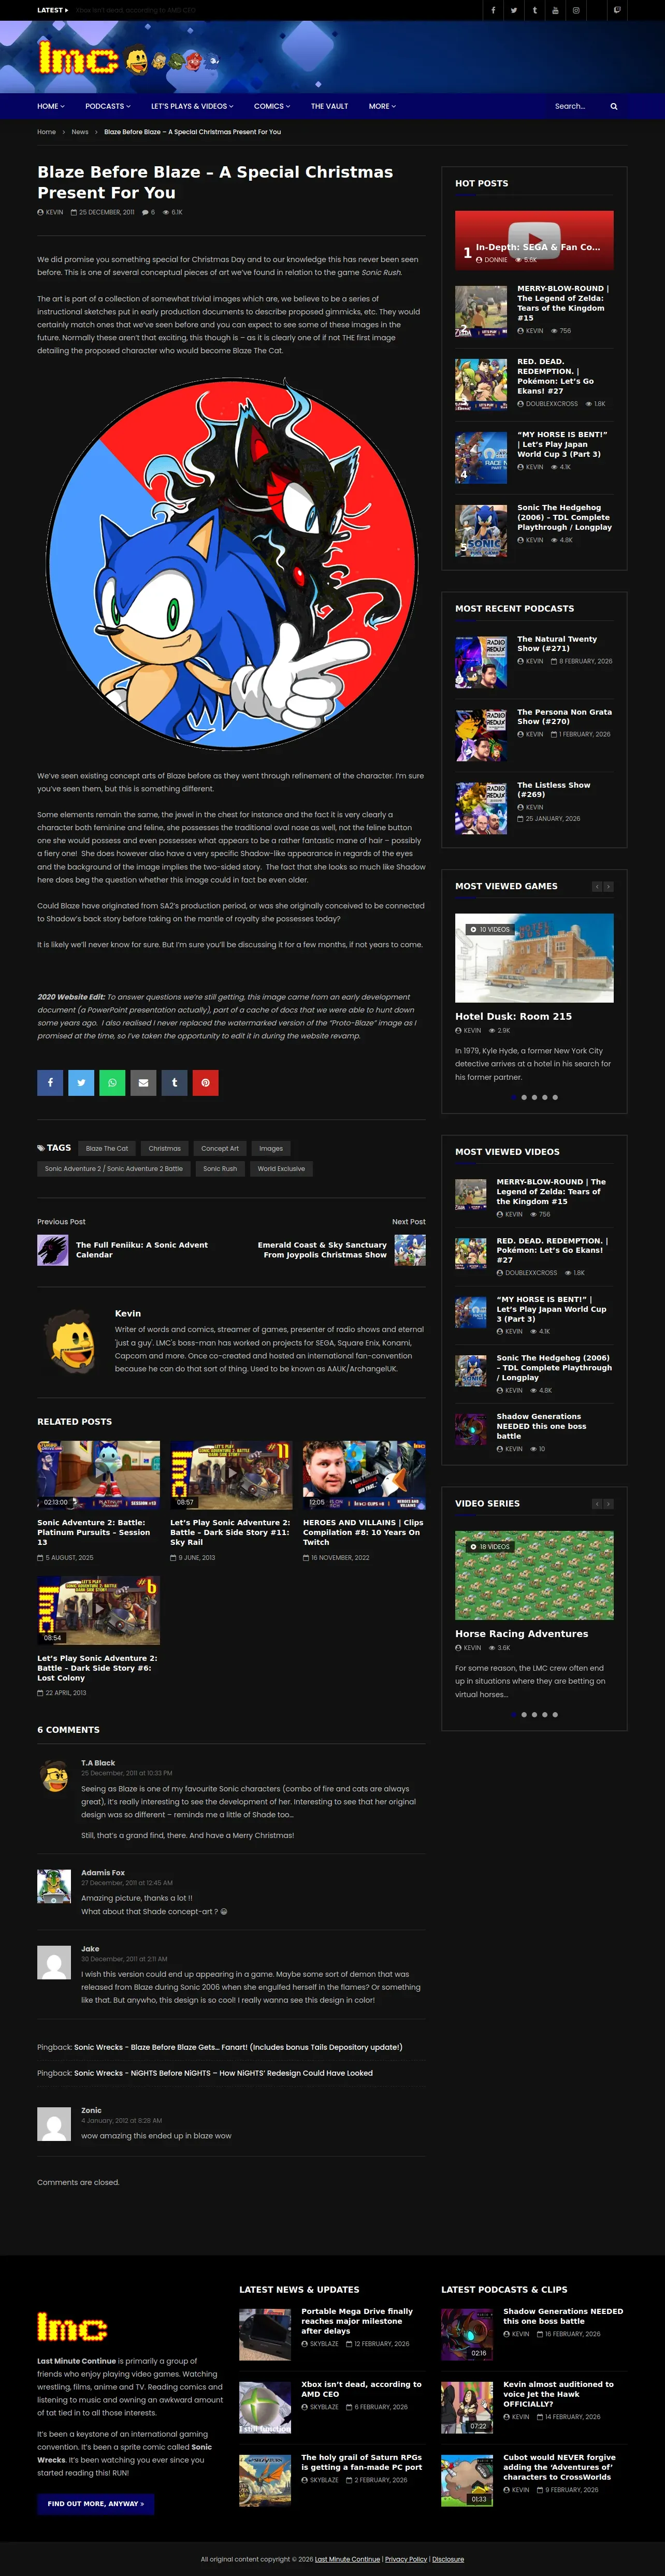Open the Twitter link in the top bar
The width and height of the screenshot is (665, 2576).
513,10
